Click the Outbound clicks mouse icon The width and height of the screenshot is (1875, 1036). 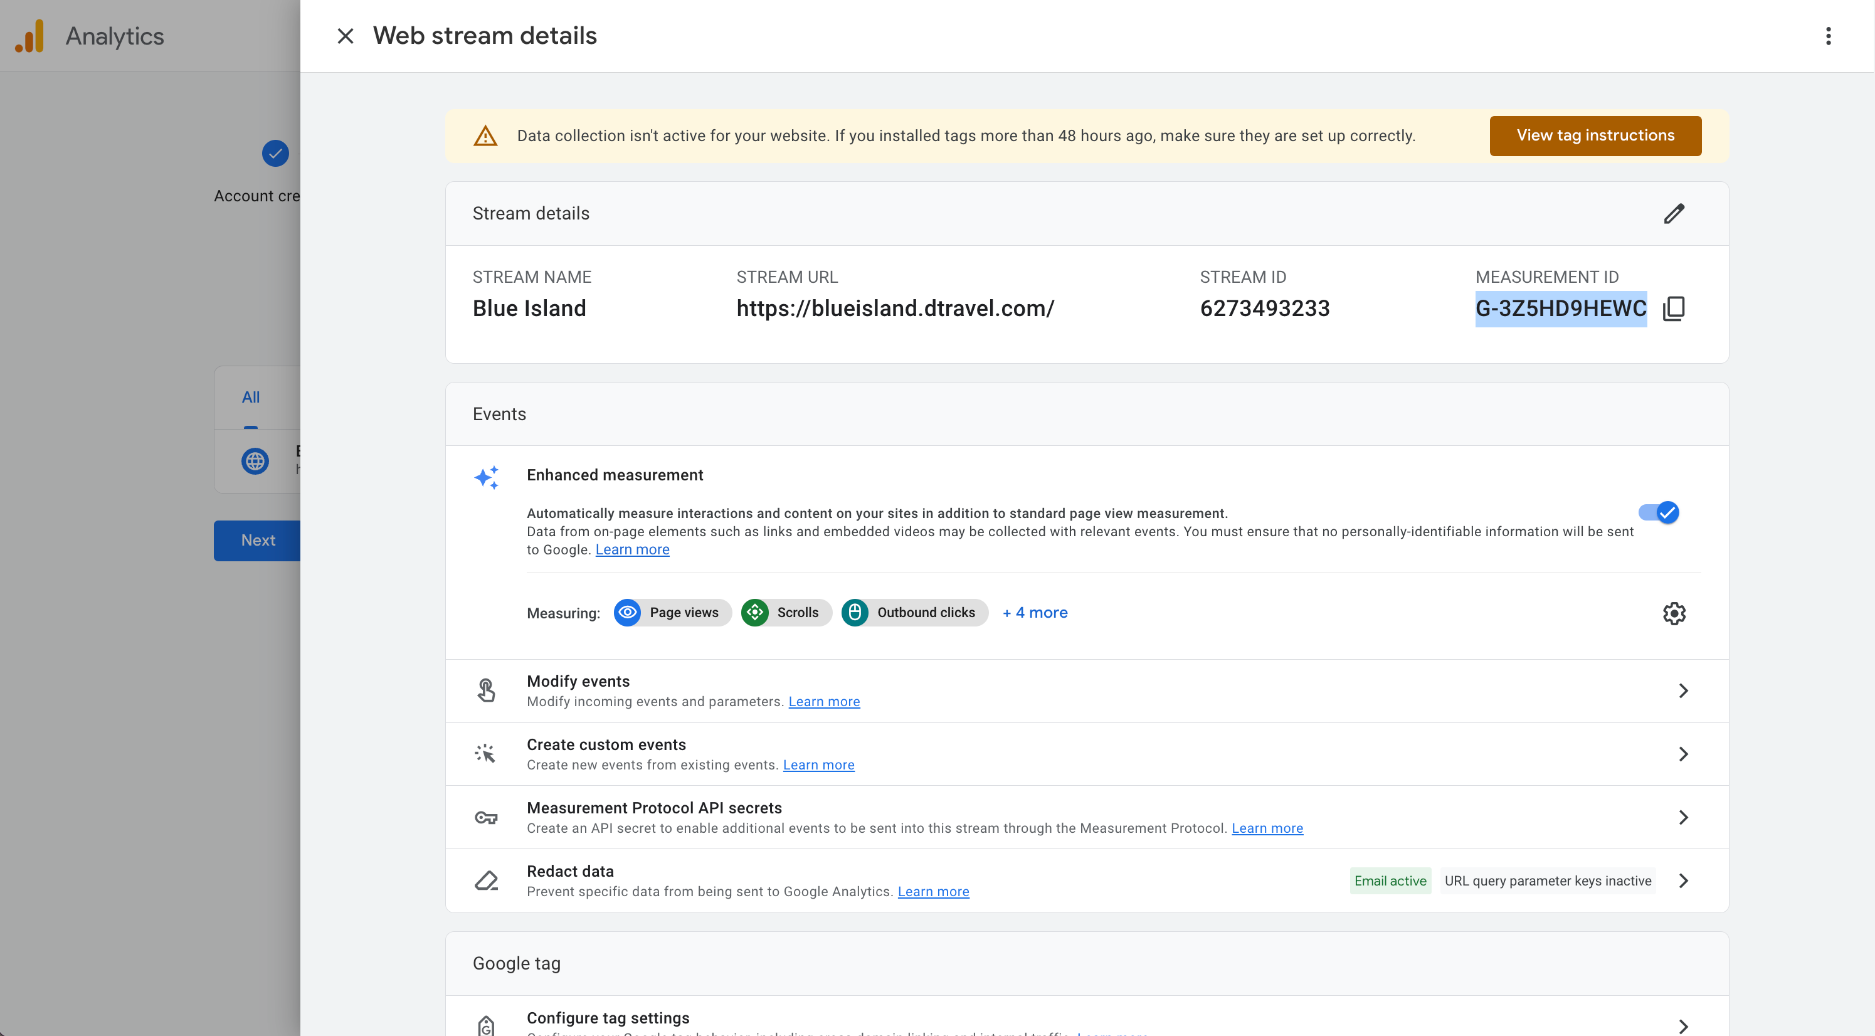click(855, 612)
